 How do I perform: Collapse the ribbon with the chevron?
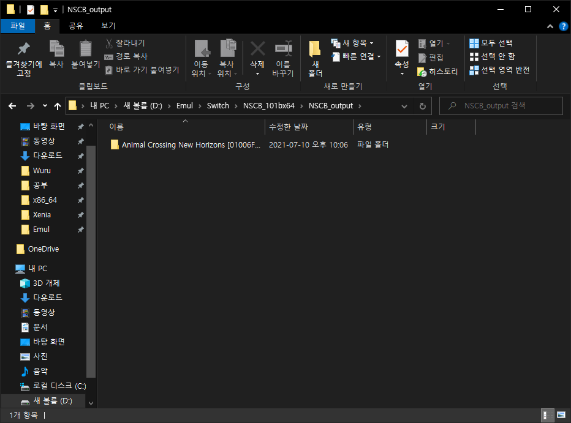(x=550, y=26)
